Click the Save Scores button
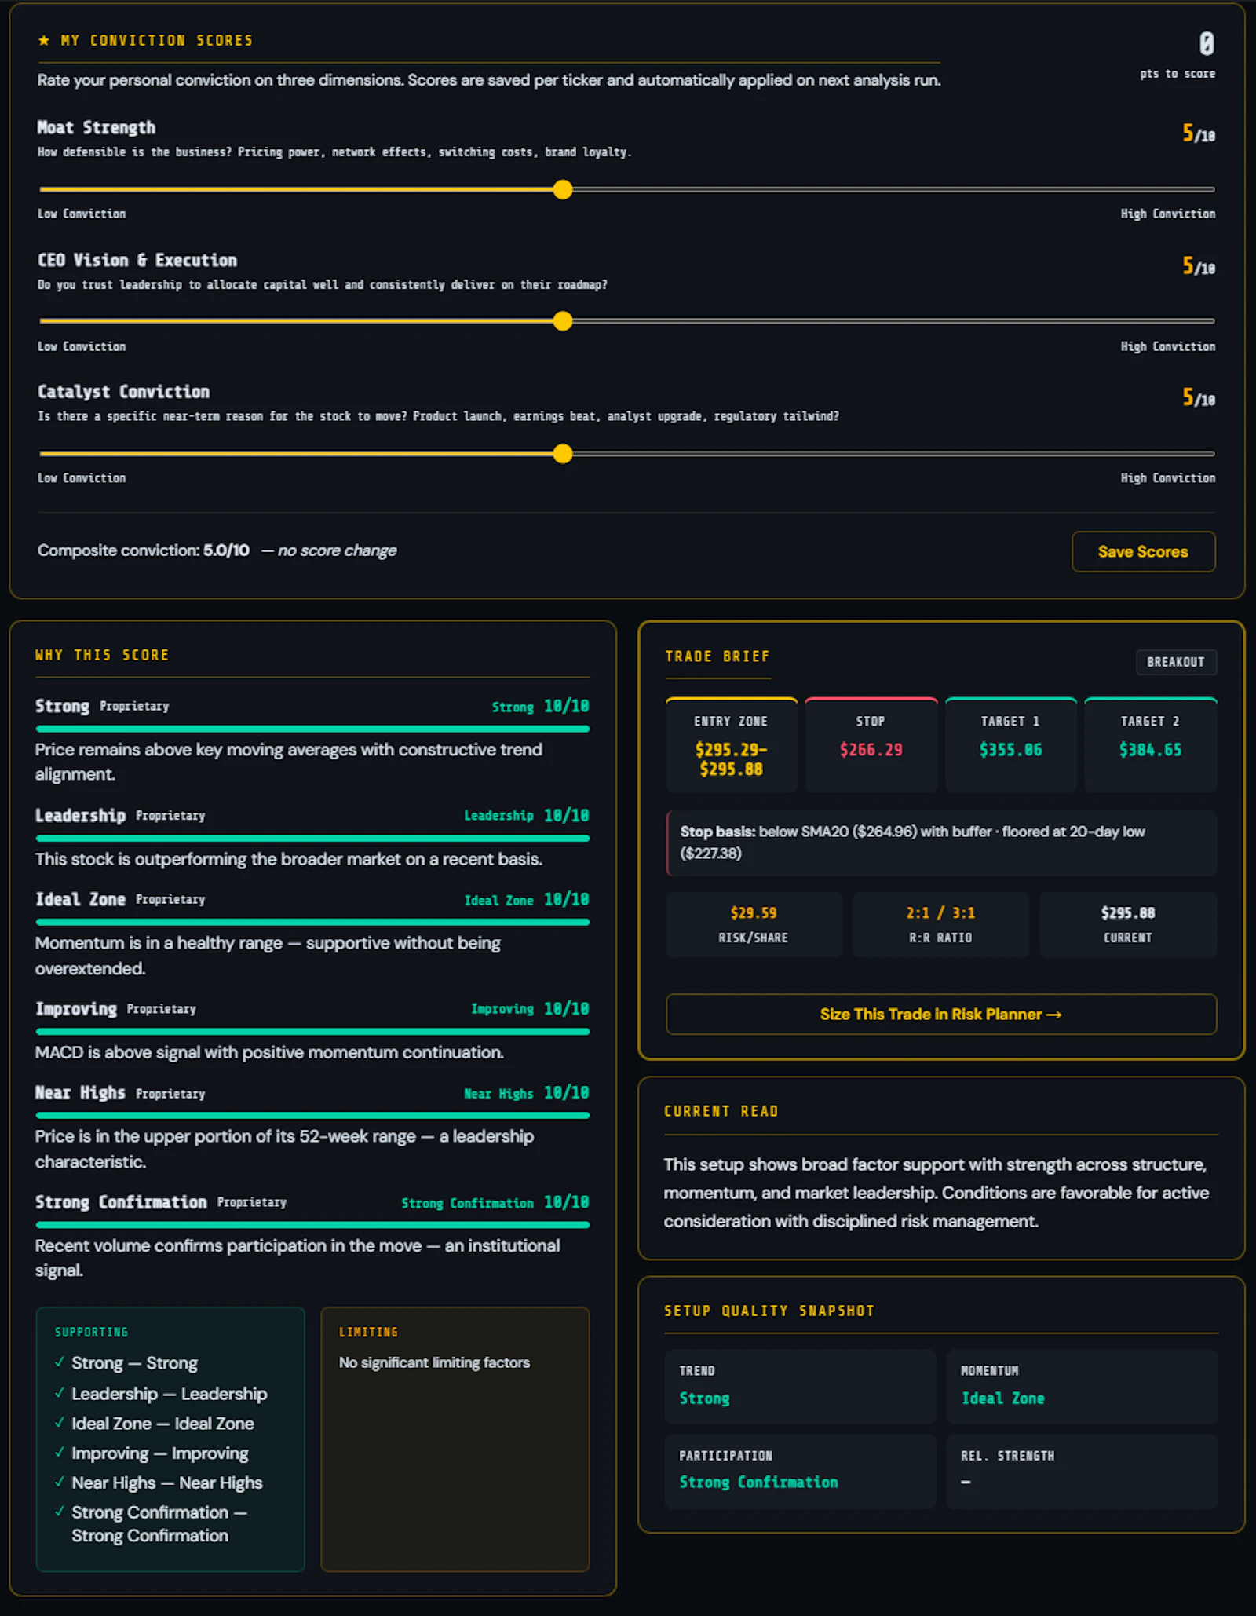The image size is (1256, 1616). 1143,551
